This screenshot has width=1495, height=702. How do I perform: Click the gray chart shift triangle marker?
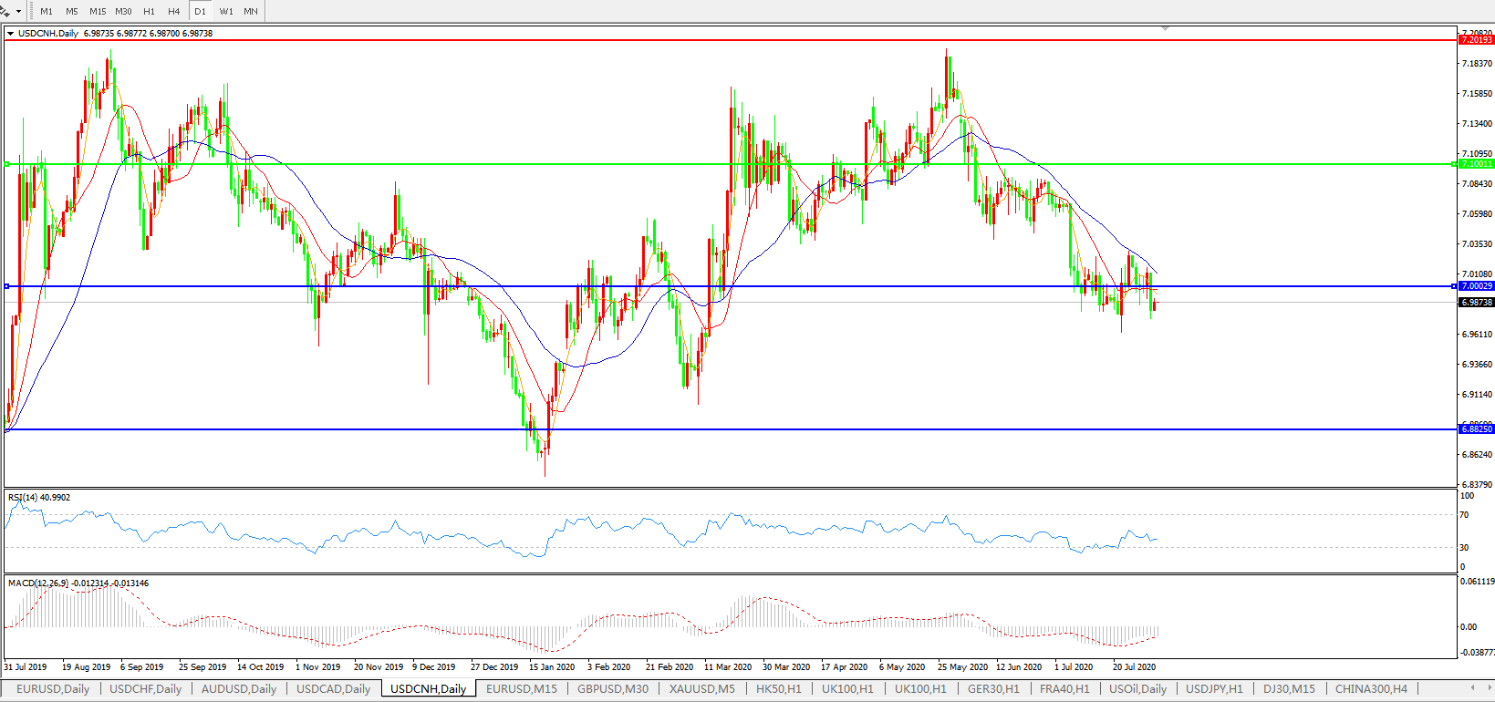pyautogui.click(x=1165, y=29)
